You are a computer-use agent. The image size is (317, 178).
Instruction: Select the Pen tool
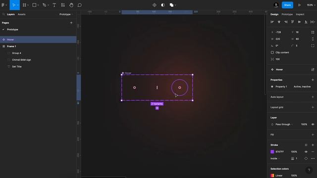[45, 5]
